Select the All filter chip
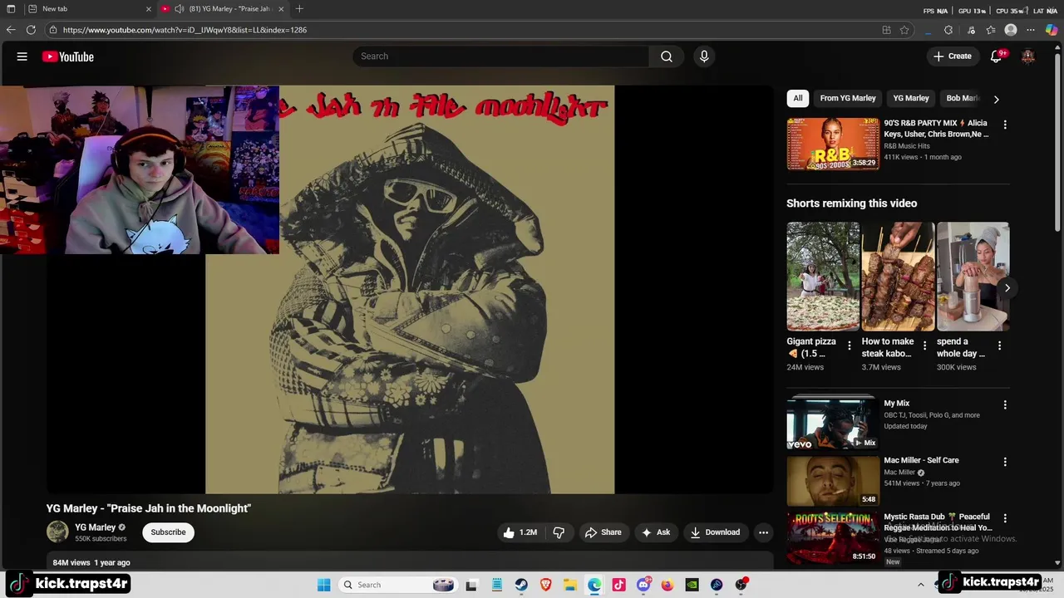The image size is (1064, 598). pos(798,98)
